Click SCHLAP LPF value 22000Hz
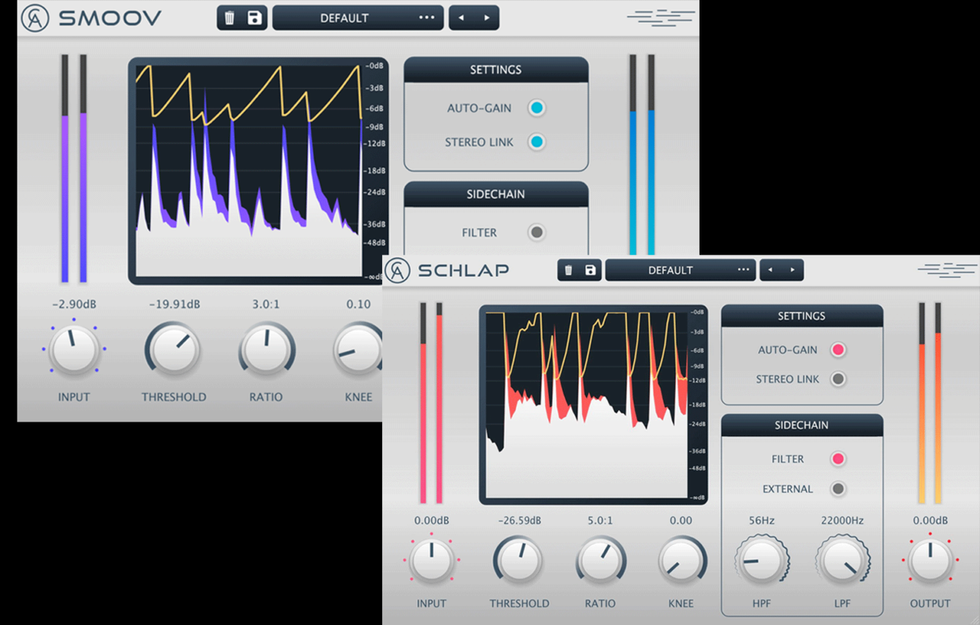This screenshot has height=625, width=980. pyautogui.click(x=842, y=520)
